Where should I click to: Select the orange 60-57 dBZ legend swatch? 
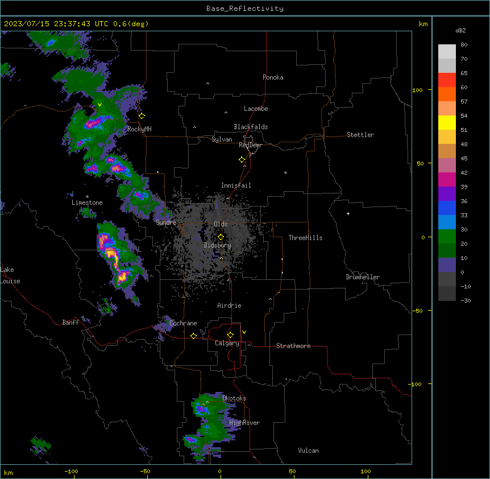[x=447, y=94]
